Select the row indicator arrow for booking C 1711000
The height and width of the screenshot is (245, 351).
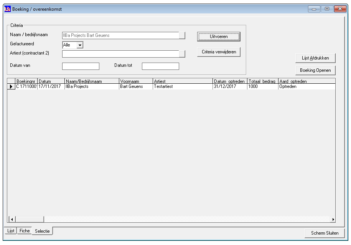11,86
